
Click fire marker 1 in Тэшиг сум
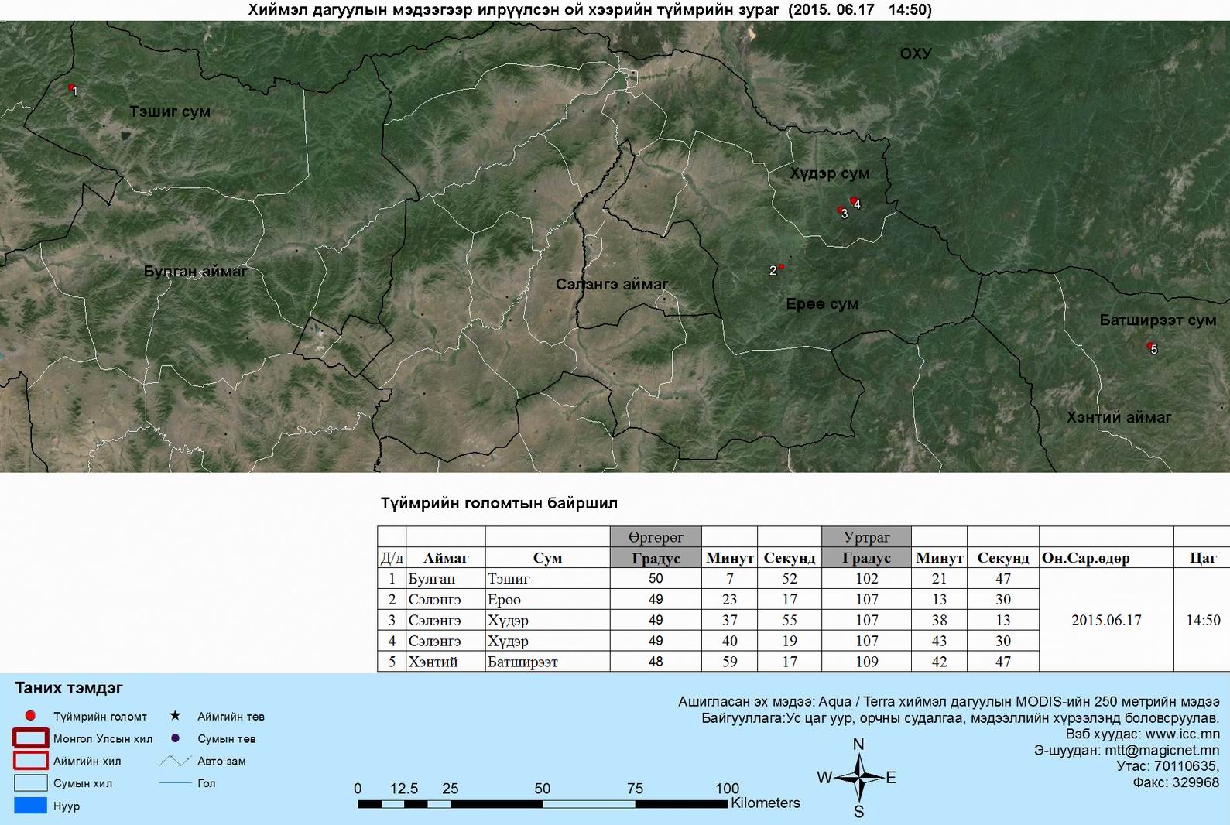71,87
